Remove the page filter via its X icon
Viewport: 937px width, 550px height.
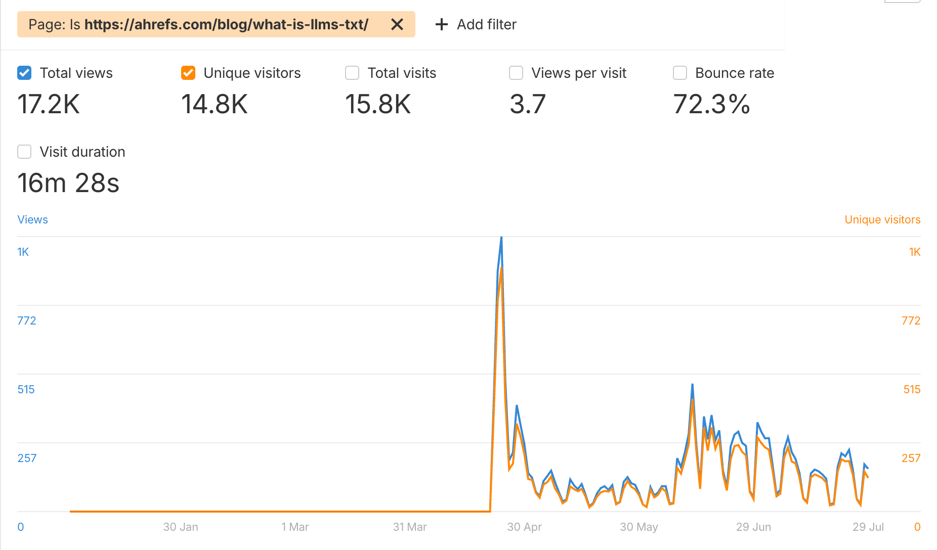397,24
